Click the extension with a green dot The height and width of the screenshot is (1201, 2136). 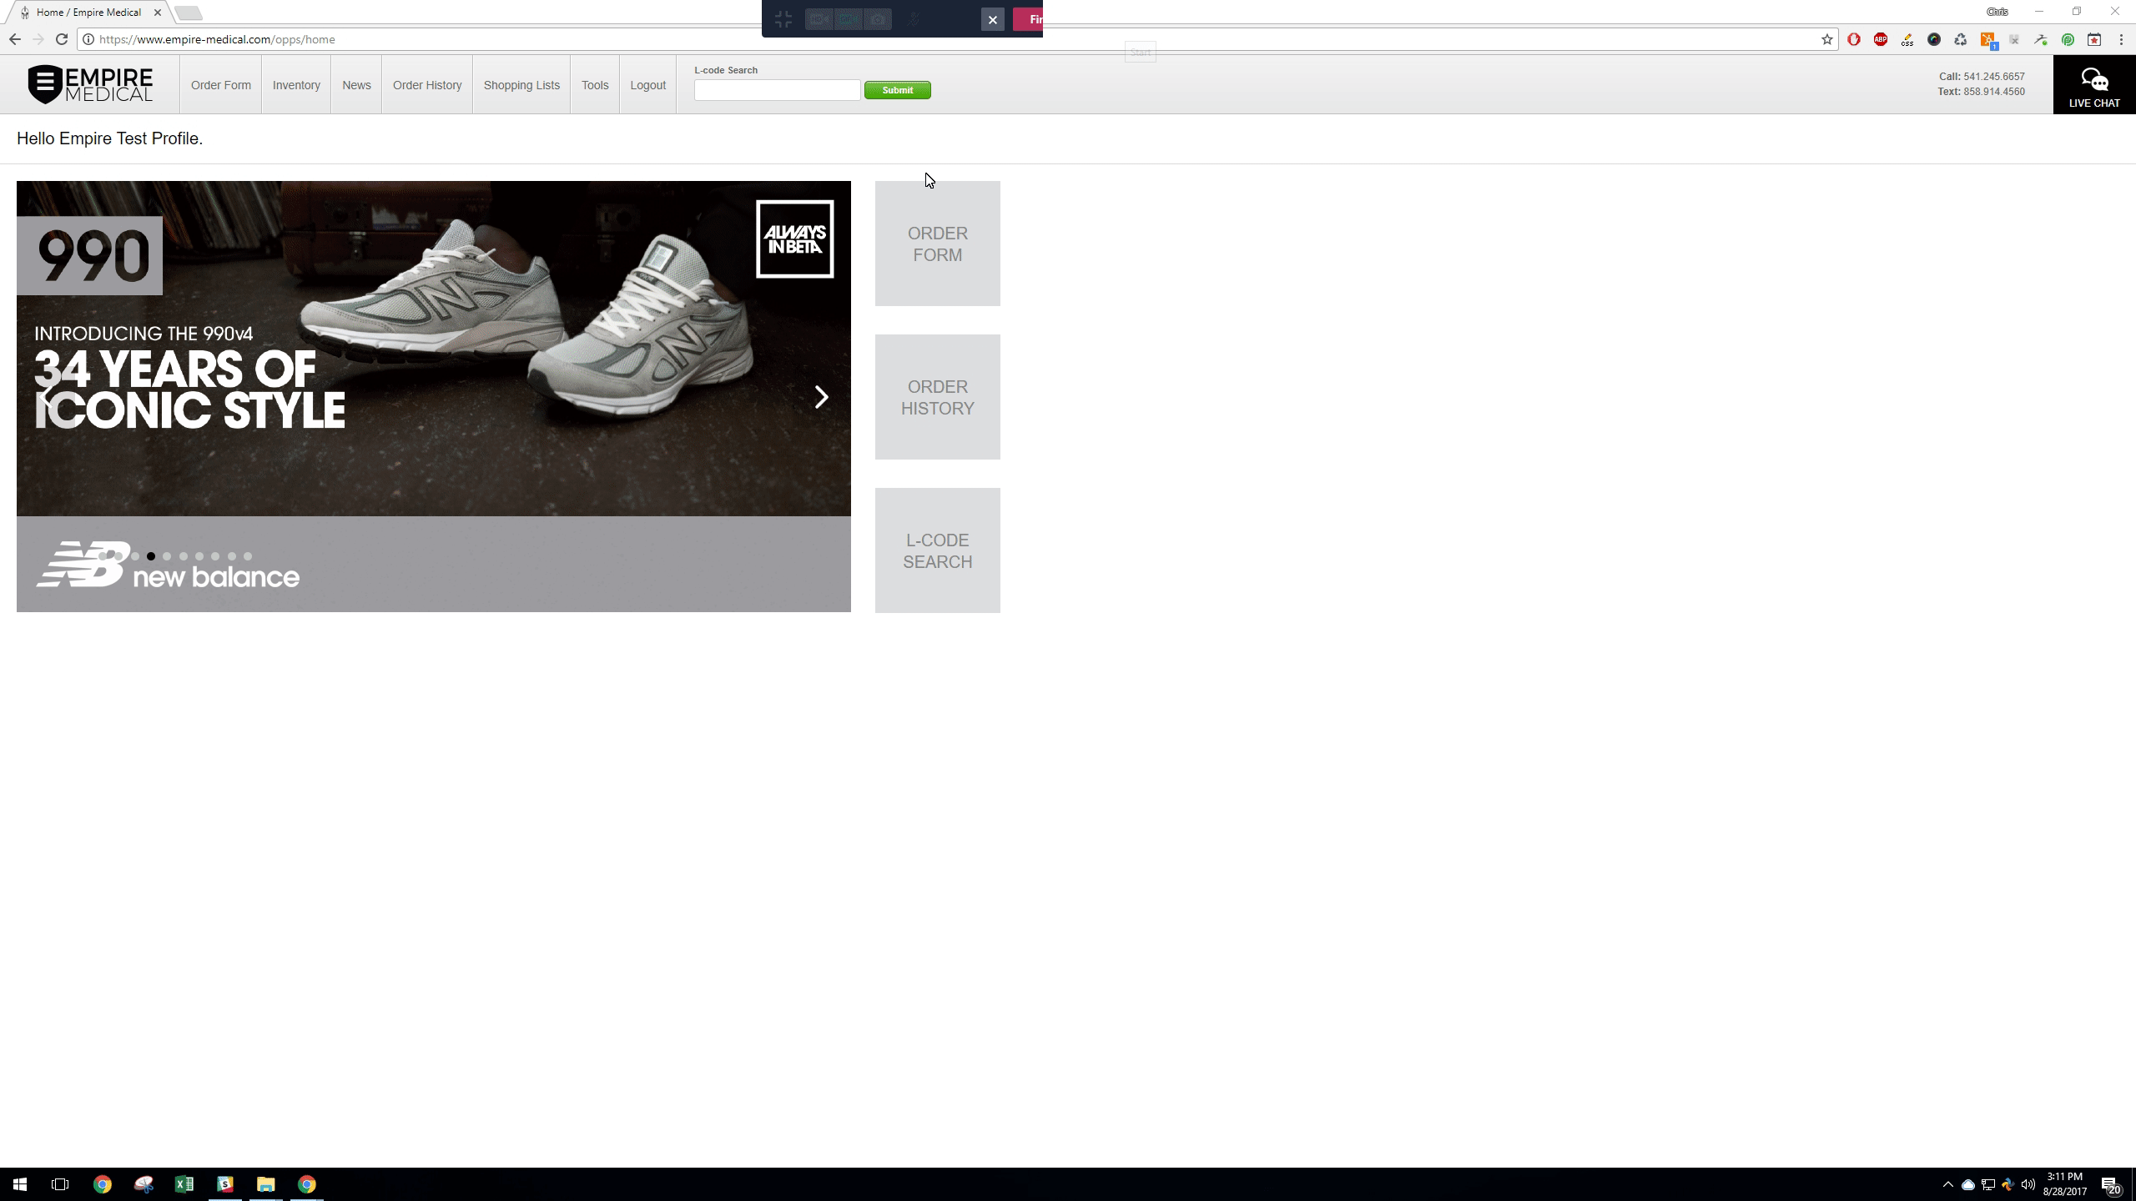coord(2041,39)
